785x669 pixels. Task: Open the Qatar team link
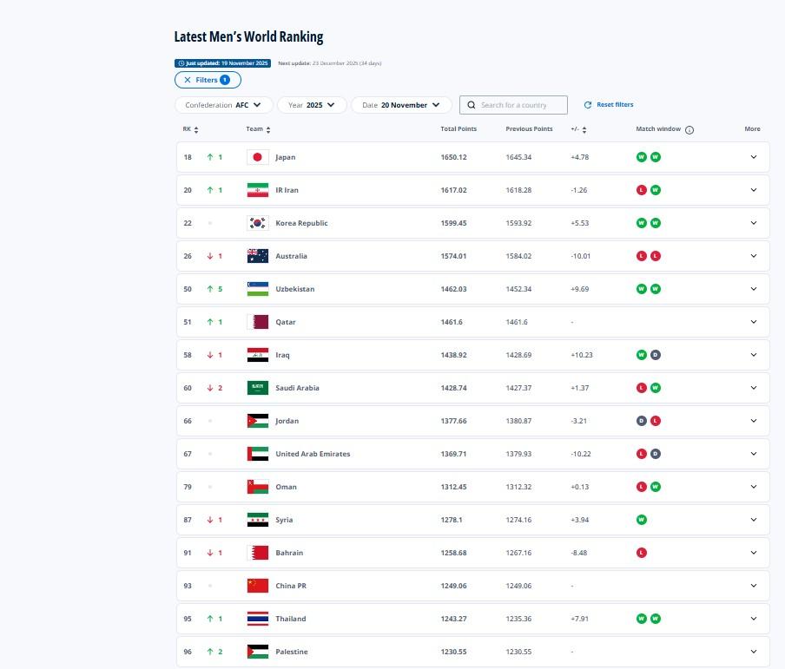(285, 322)
